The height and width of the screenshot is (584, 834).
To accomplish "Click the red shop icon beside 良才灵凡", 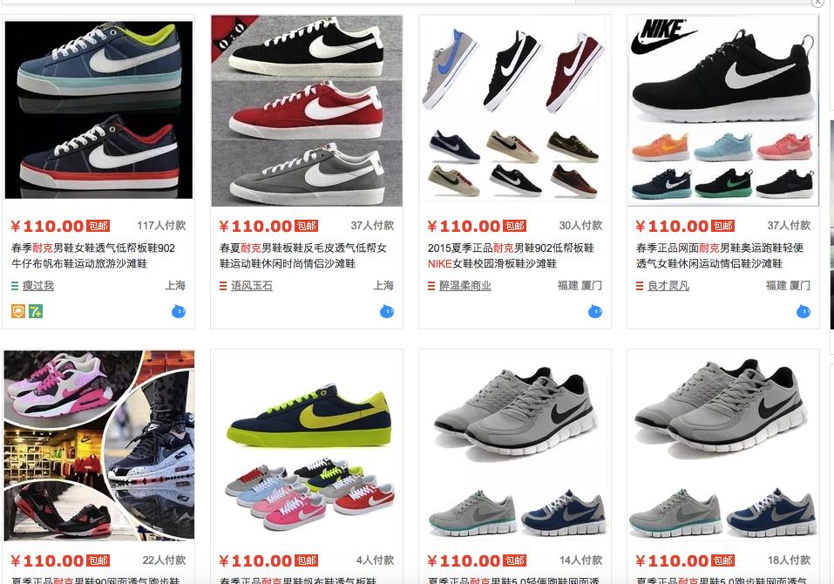I will pos(640,286).
